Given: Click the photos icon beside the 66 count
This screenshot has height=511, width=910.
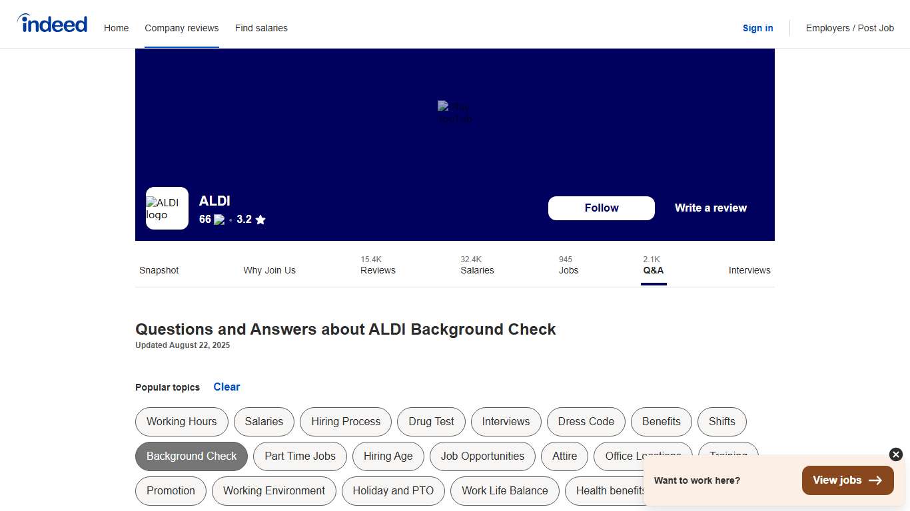Looking at the screenshot, I should click(x=220, y=219).
